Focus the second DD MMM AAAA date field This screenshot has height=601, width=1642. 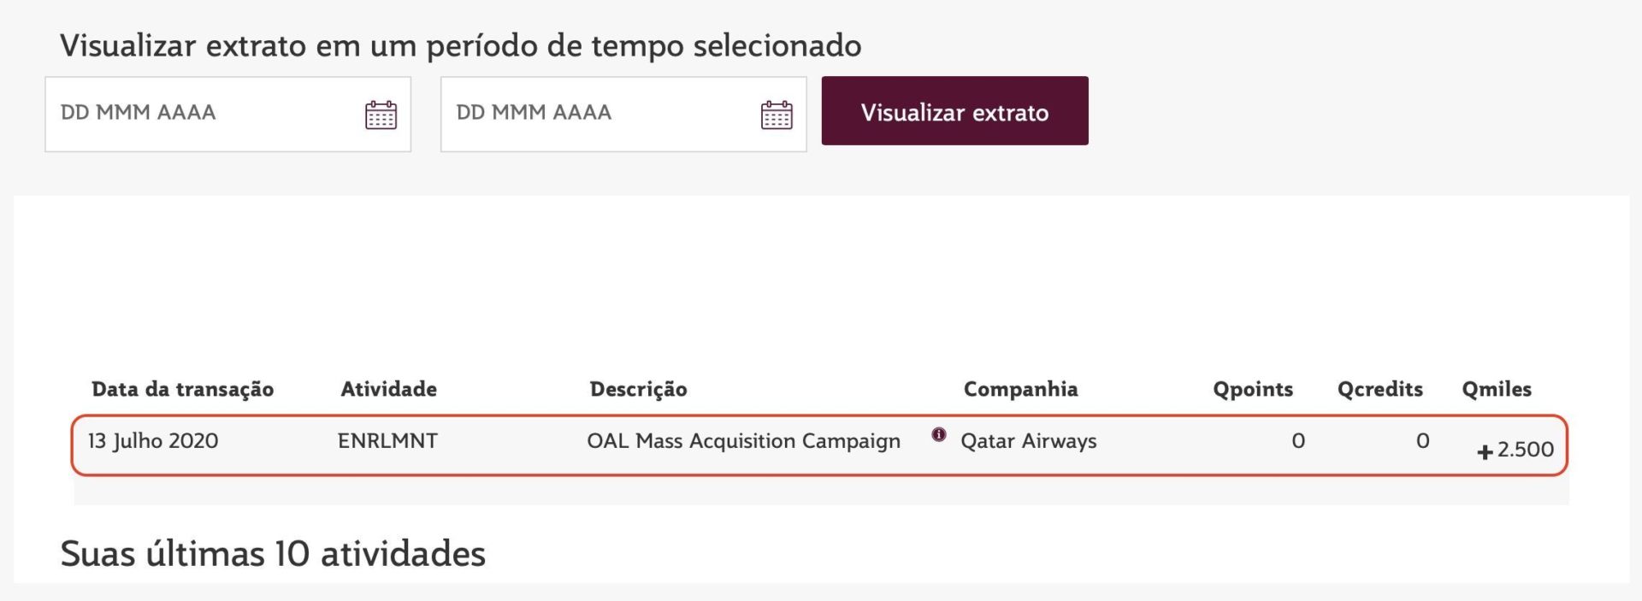click(623, 115)
